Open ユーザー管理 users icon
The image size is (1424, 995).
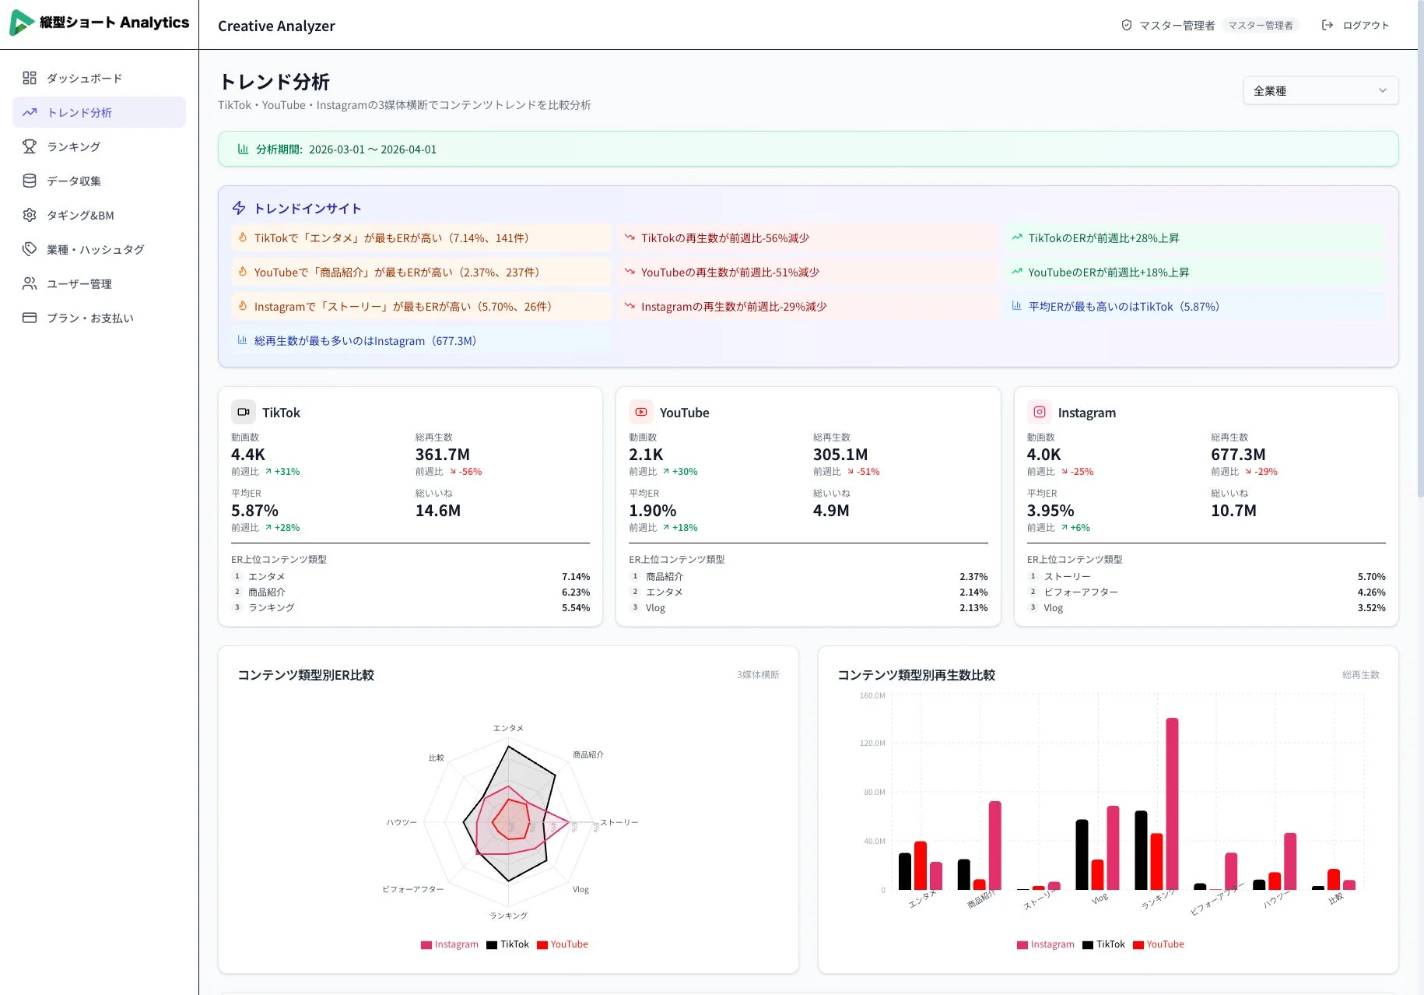[x=30, y=283]
